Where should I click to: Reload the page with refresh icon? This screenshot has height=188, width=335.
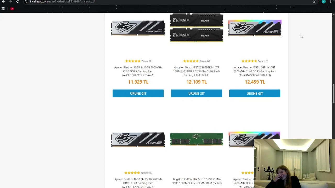18,2
